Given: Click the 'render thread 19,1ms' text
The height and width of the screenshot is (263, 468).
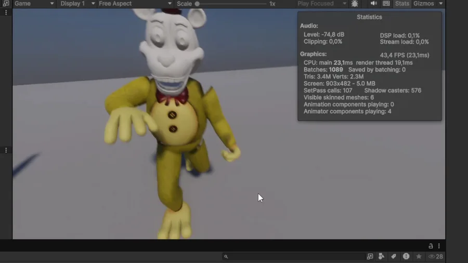Looking at the screenshot, I should click(384, 62).
